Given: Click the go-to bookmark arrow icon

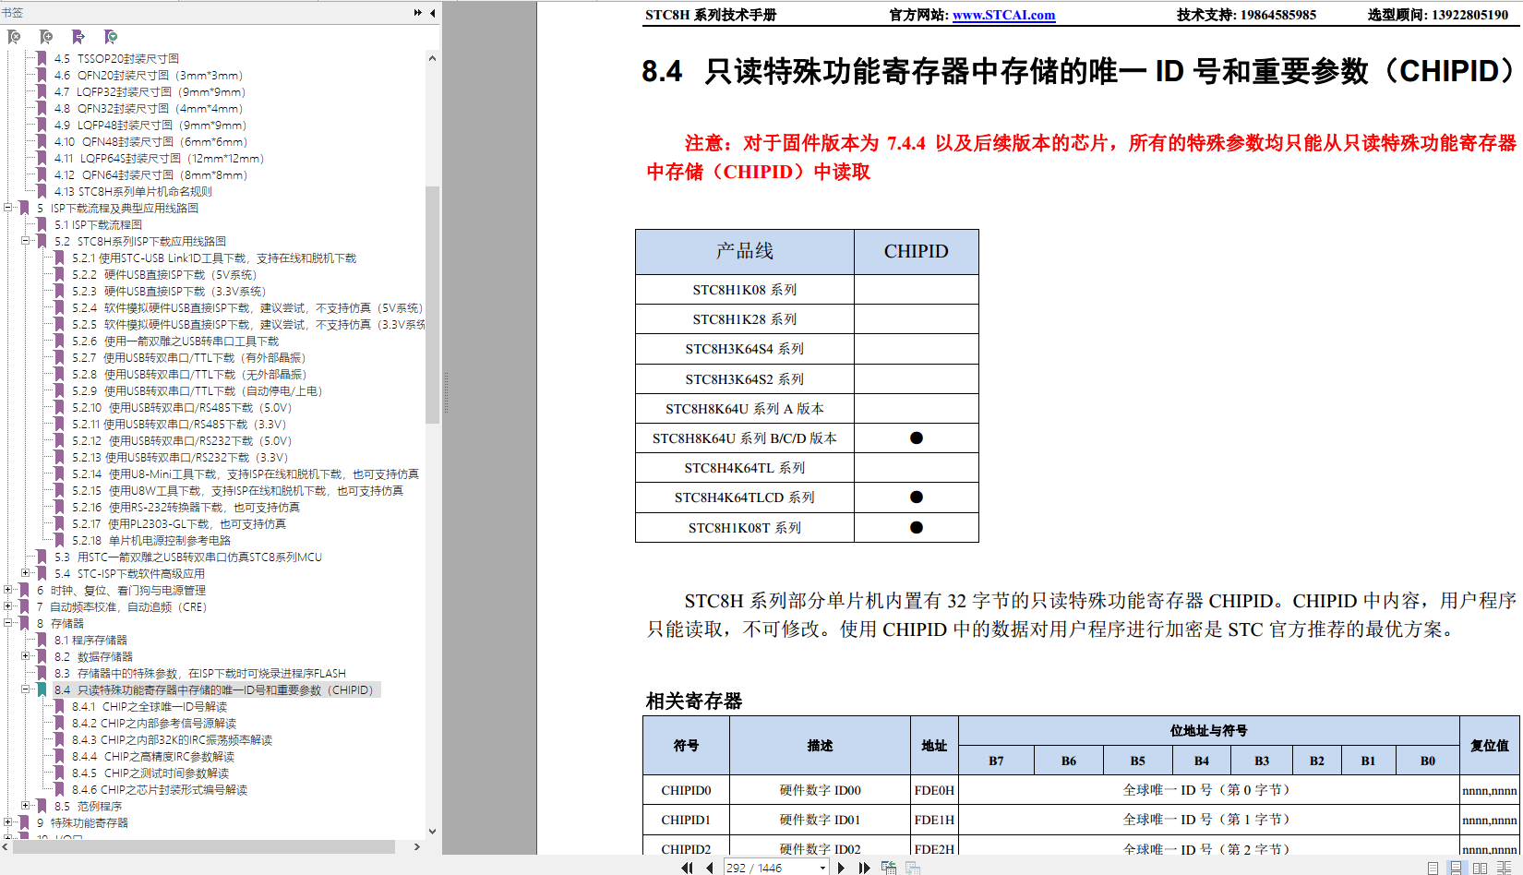Looking at the screenshot, I should pyautogui.click(x=78, y=37).
